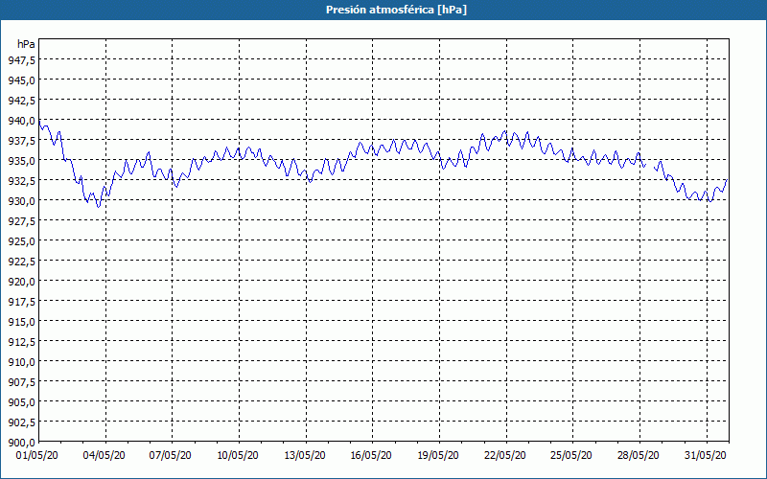Image resolution: width=767 pixels, height=479 pixels.
Task: Click the 22/05/20 date label
Action: (x=505, y=456)
